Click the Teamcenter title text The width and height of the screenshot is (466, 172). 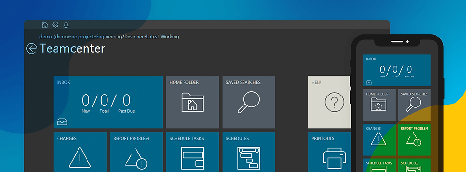[x=72, y=48]
